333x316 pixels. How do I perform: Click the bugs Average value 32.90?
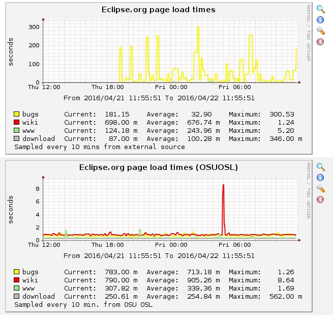pyautogui.click(x=201, y=114)
